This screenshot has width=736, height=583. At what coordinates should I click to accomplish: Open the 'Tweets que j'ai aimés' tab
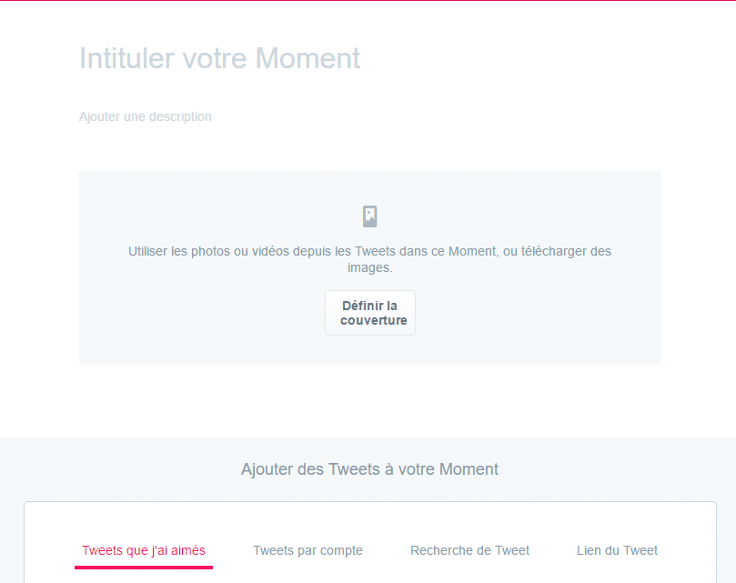click(x=144, y=550)
